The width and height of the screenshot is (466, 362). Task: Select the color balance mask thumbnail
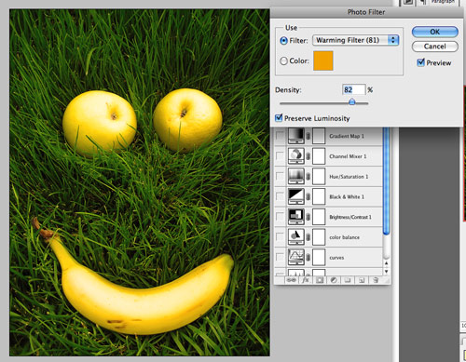click(319, 236)
